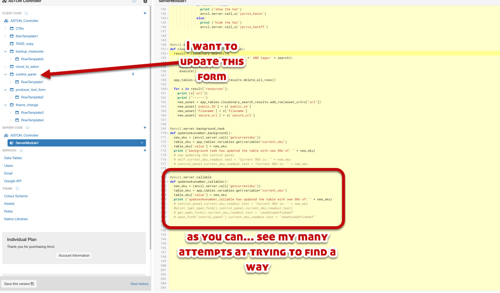Click the help icon next to Client Code heading
The image size is (500, 293).
click(26, 13)
